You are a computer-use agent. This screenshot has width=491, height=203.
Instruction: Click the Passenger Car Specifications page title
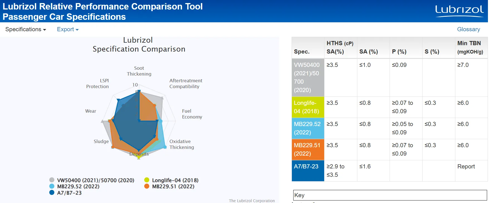(64, 17)
